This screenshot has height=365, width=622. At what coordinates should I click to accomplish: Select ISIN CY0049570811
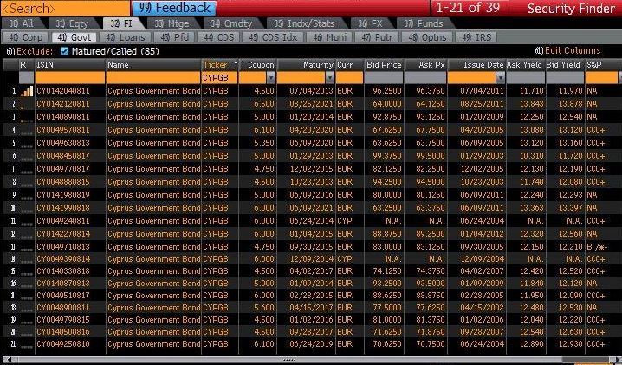pyautogui.click(x=63, y=130)
